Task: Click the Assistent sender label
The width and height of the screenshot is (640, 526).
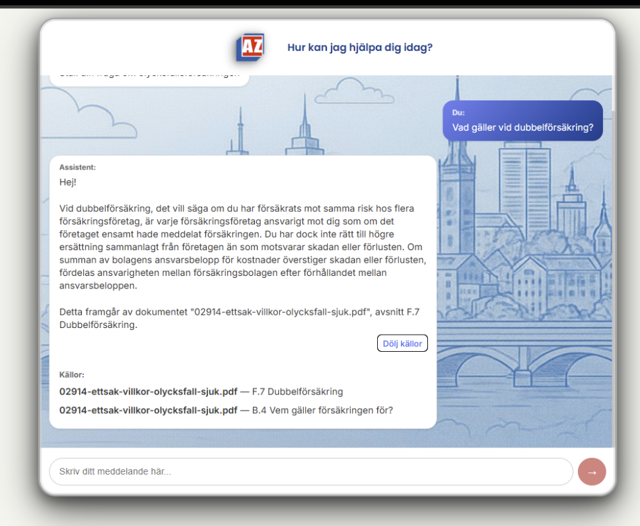Action: coord(77,167)
